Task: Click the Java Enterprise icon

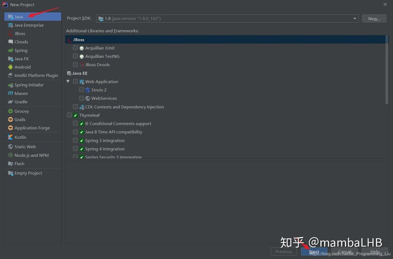Action: coord(10,25)
